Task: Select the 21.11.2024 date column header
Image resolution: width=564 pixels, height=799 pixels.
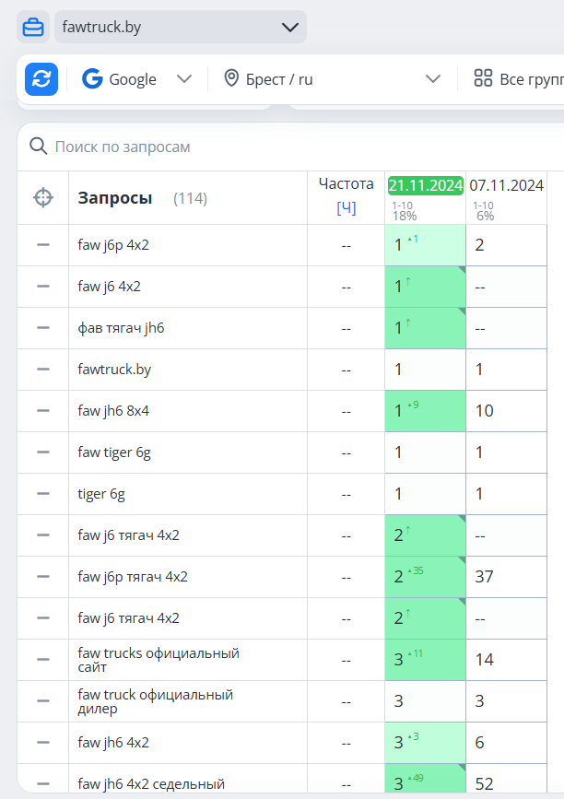Action: click(x=425, y=186)
